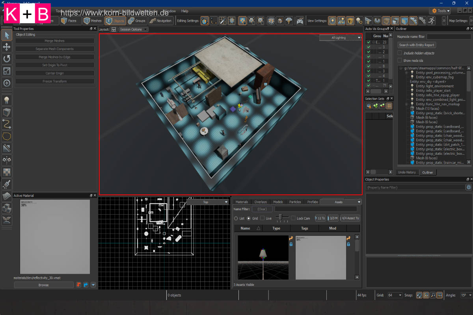473x315 pixels.
Task: Toggle the last Snap icon in status bar
Action: point(439,295)
